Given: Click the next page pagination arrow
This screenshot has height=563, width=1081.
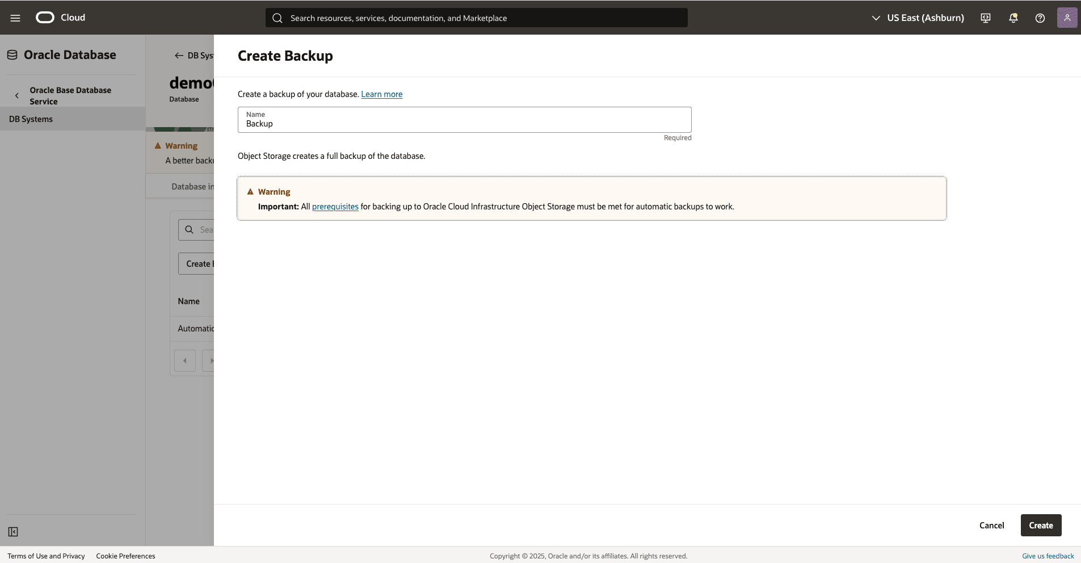Looking at the screenshot, I should click(211, 360).
